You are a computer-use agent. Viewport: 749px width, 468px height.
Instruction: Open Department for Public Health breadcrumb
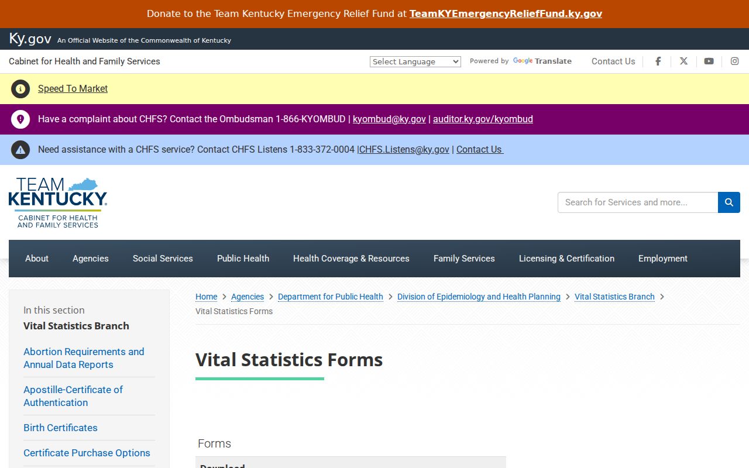point(331,297)
